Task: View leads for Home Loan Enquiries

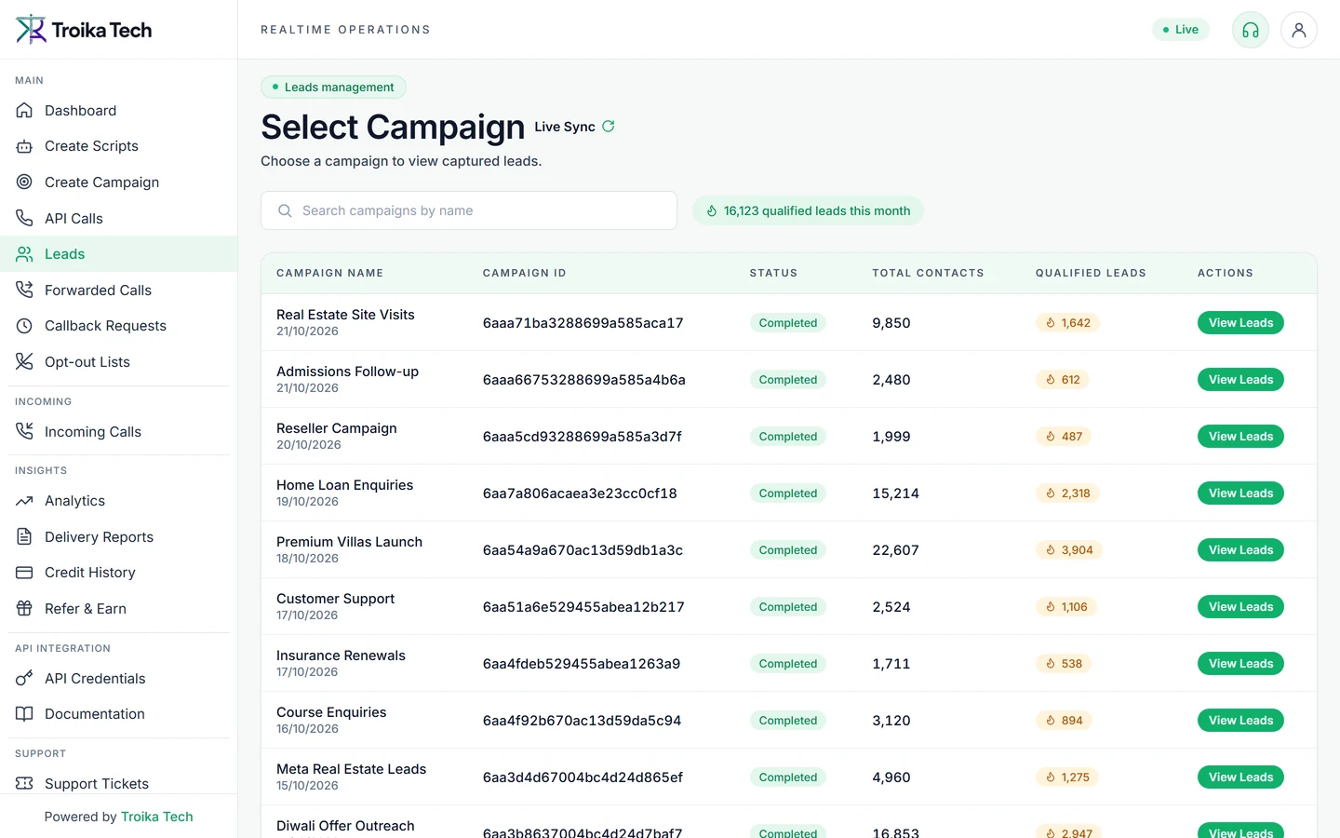Action: [1240, 493]
